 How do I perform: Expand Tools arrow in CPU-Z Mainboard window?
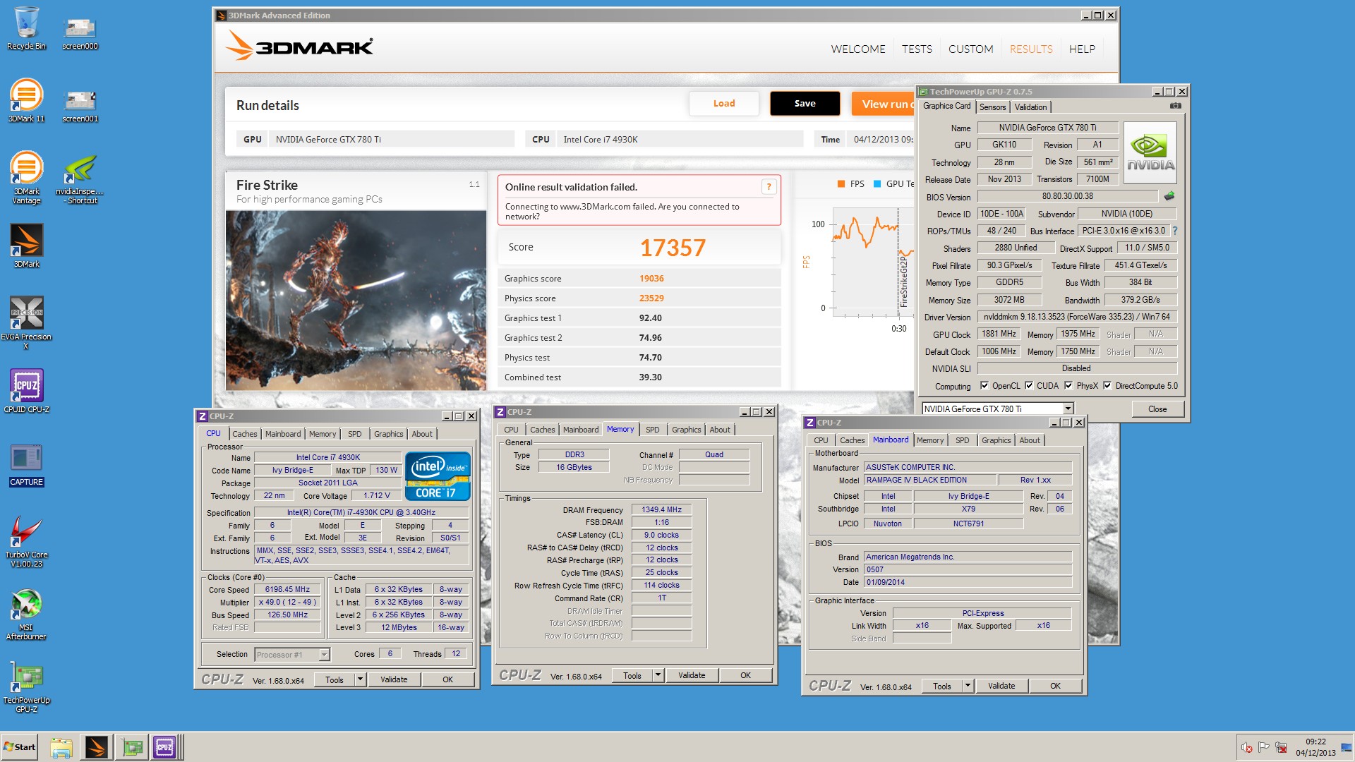pos(968,686)
